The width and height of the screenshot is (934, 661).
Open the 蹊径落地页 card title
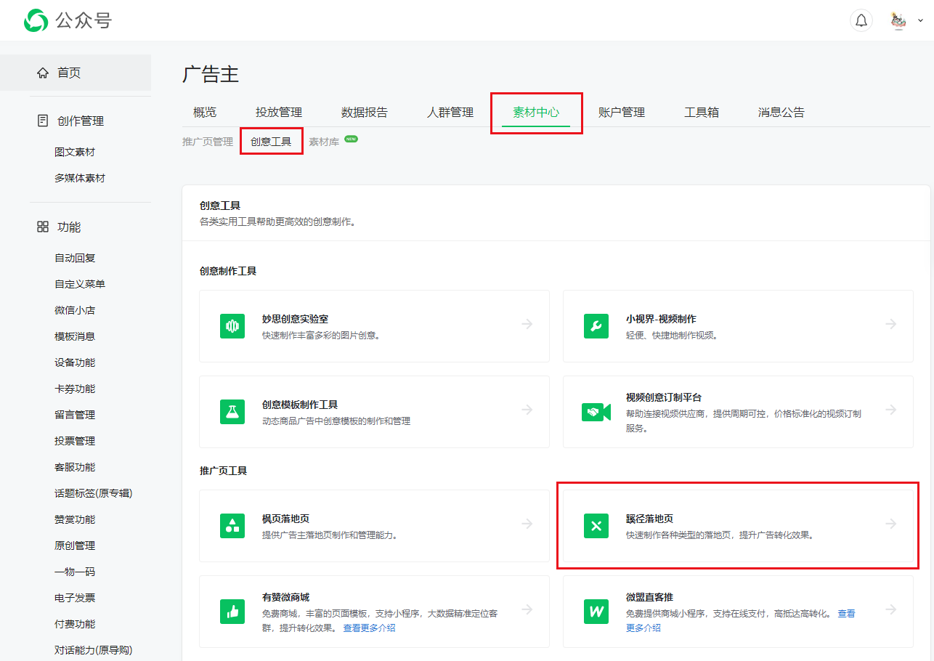click(649, 519)
